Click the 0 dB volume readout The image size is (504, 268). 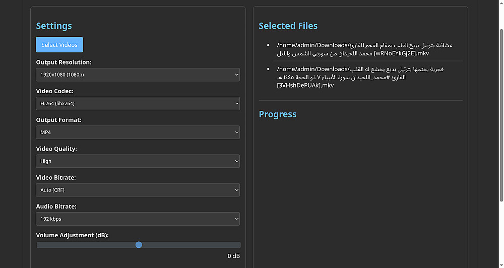(x=233, y=256)
